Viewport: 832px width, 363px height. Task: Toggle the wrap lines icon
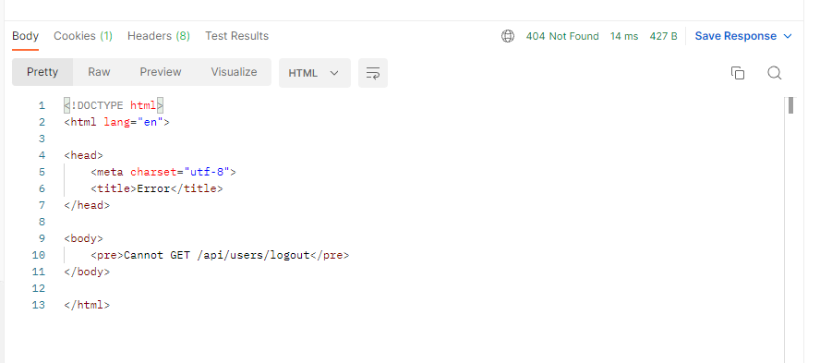click(x=373, y=73)
